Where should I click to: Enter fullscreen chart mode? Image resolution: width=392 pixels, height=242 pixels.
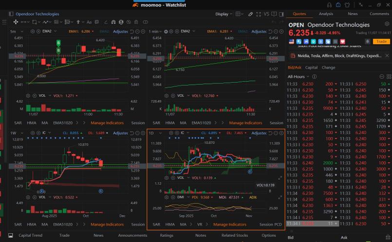pos(259,14)
